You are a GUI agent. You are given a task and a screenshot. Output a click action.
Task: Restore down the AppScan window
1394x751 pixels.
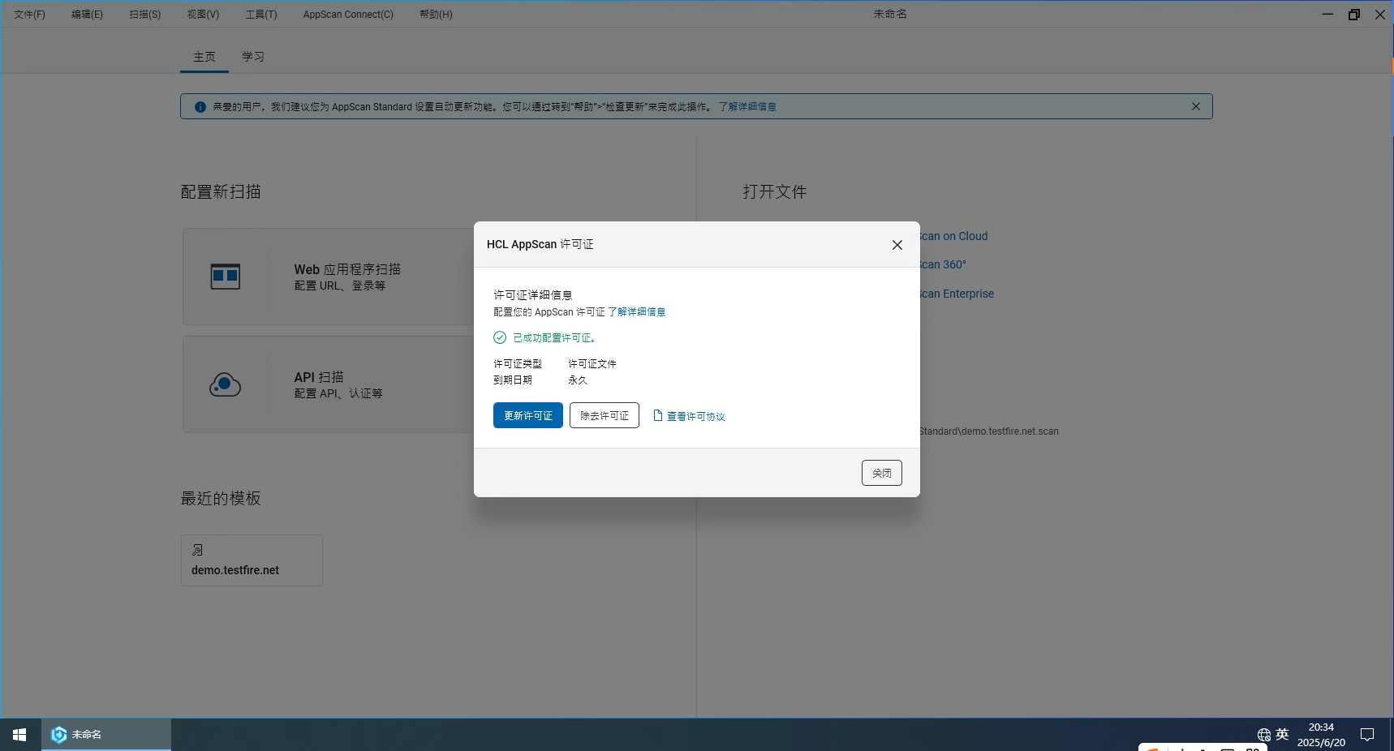tap(1353, 14)
